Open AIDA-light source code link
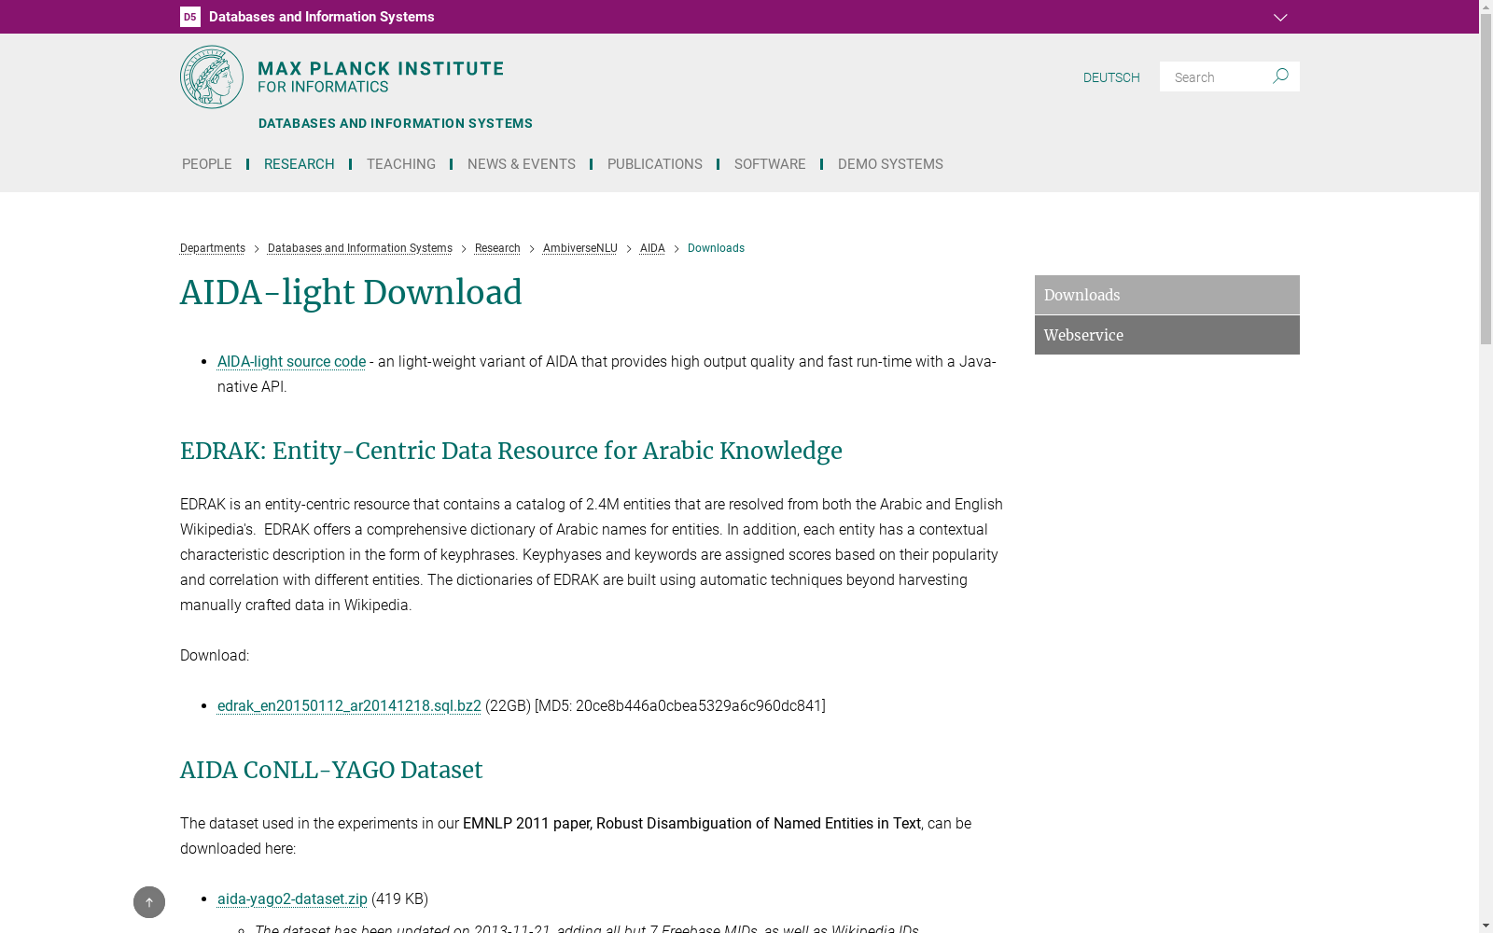1493x933 pixels. coord(291,362)
